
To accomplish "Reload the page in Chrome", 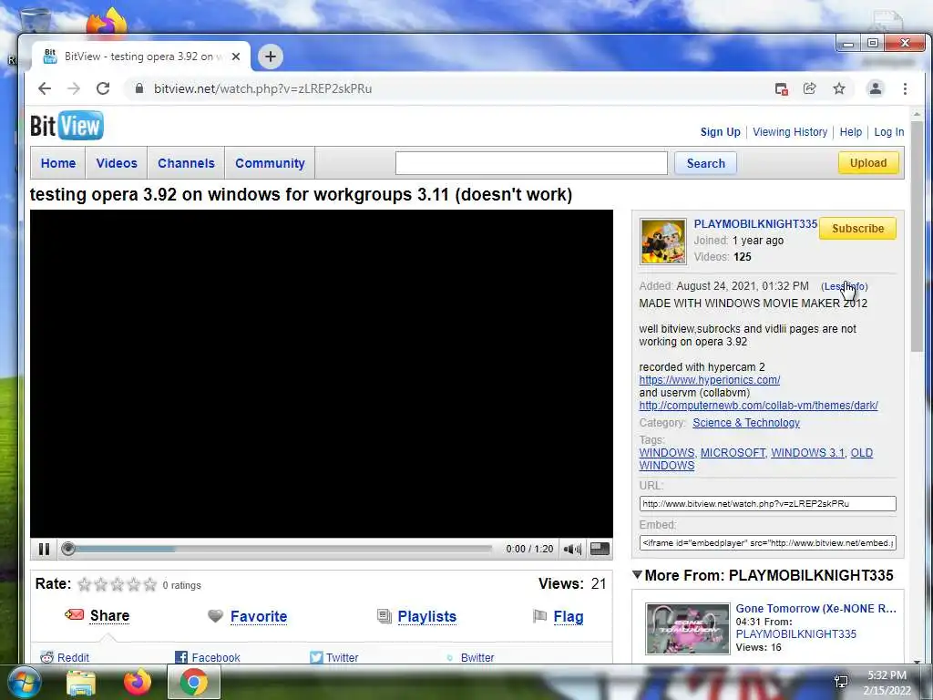I will coord(103,88).
